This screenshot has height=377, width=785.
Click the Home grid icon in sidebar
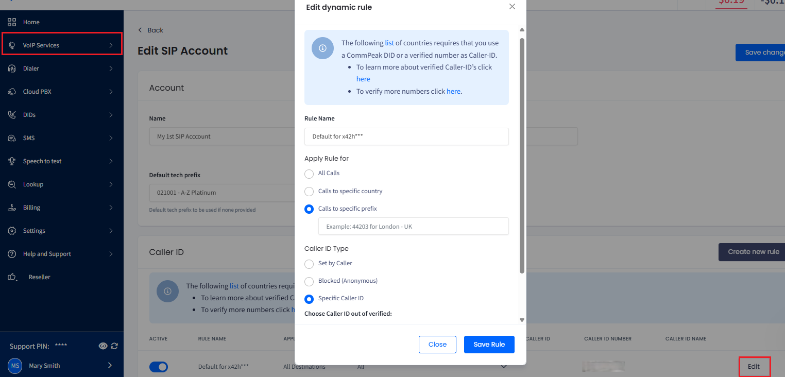[12, 22]
